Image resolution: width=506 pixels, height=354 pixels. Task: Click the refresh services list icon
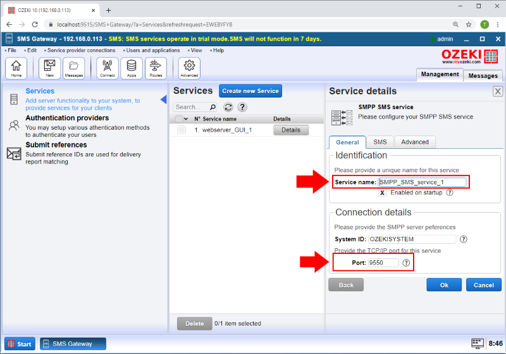click(x=228, y=107)
